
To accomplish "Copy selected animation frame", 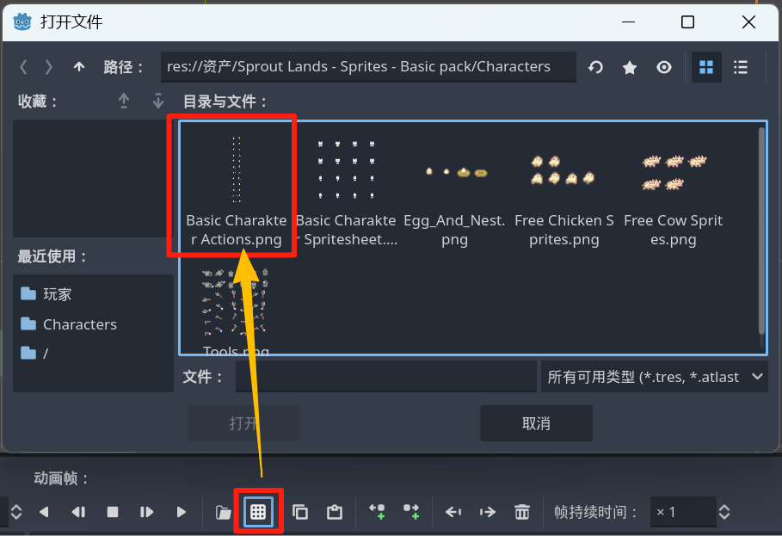I will click(x=299, y=512).
